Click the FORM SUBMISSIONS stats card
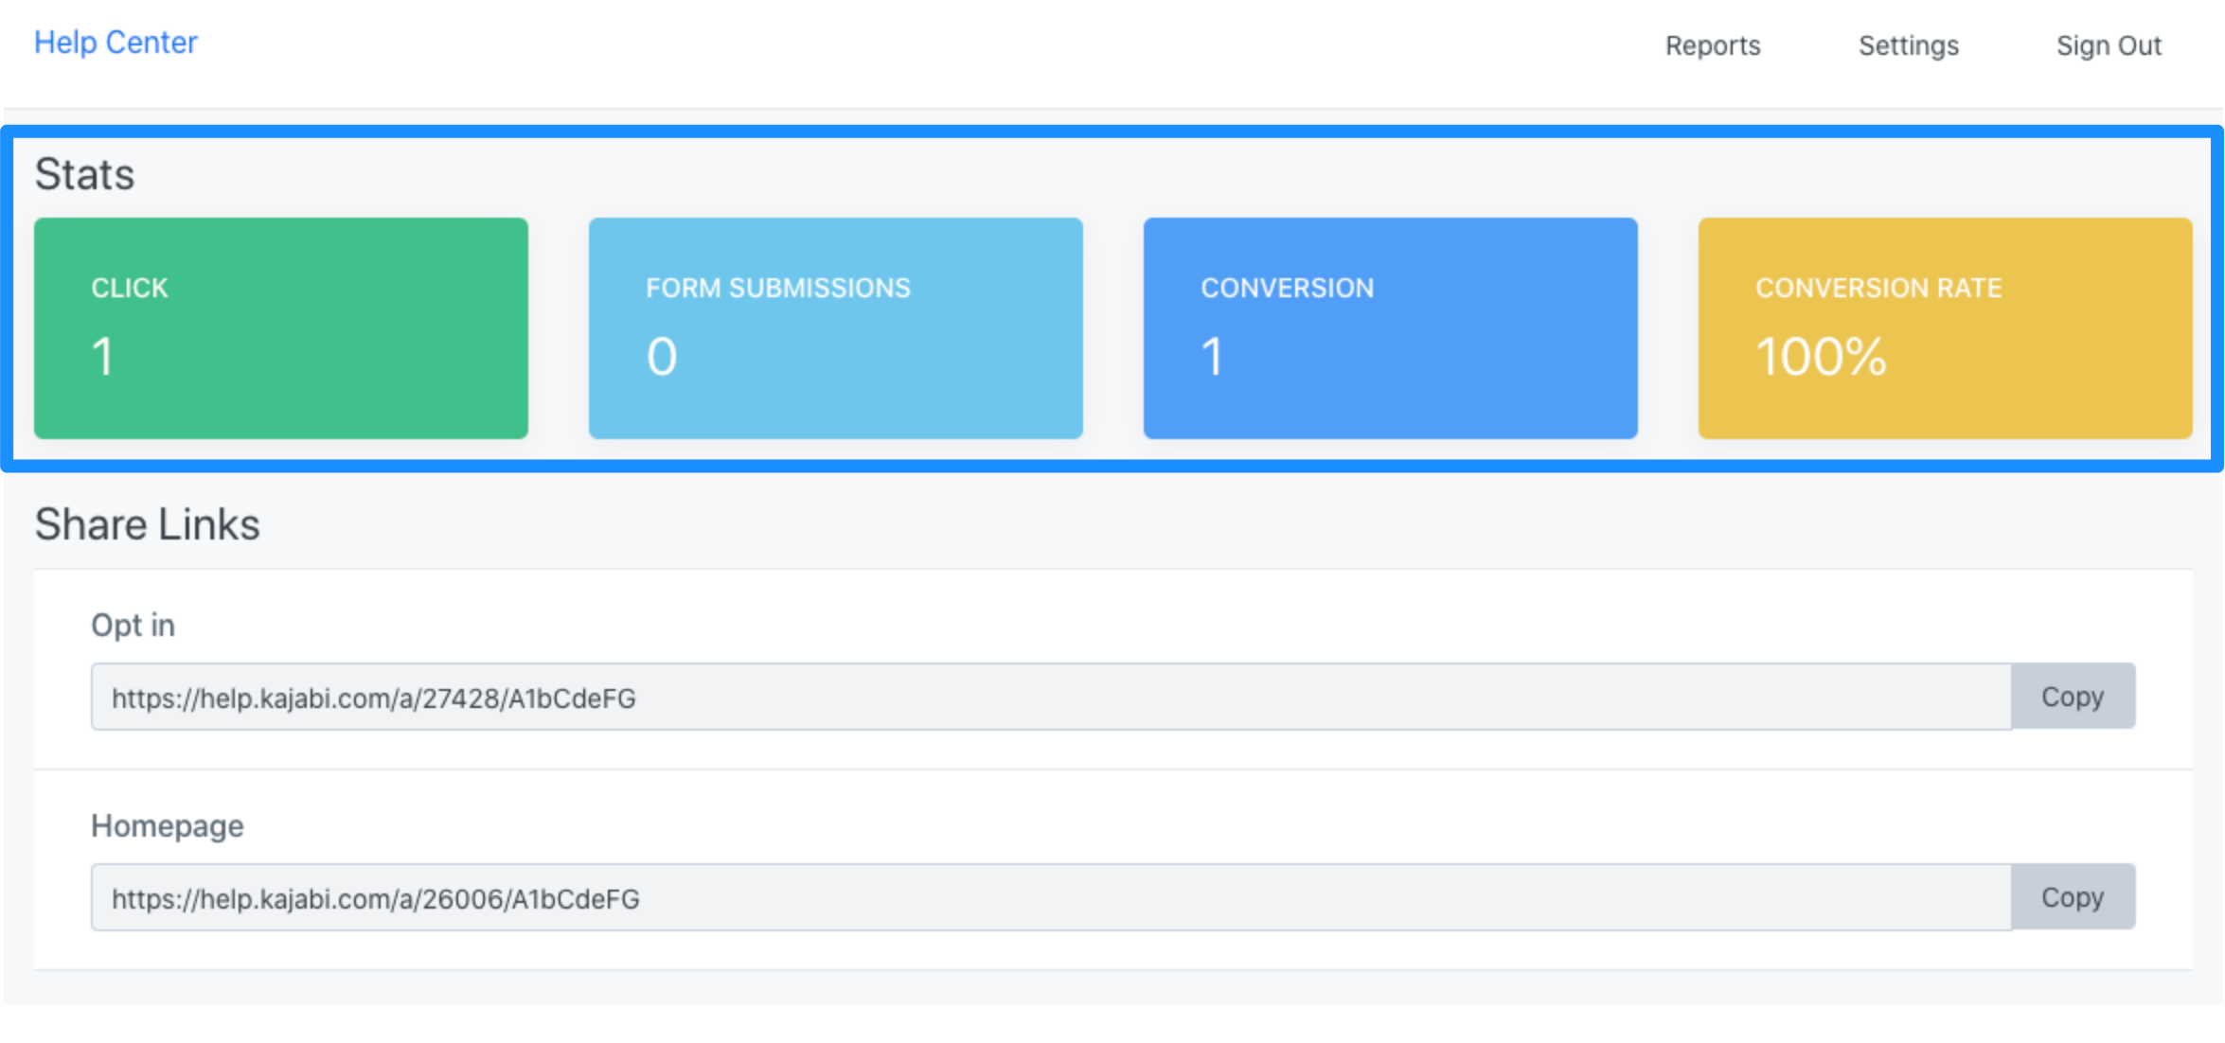The image size is (2225, 1043). click(x=836, y=328)
